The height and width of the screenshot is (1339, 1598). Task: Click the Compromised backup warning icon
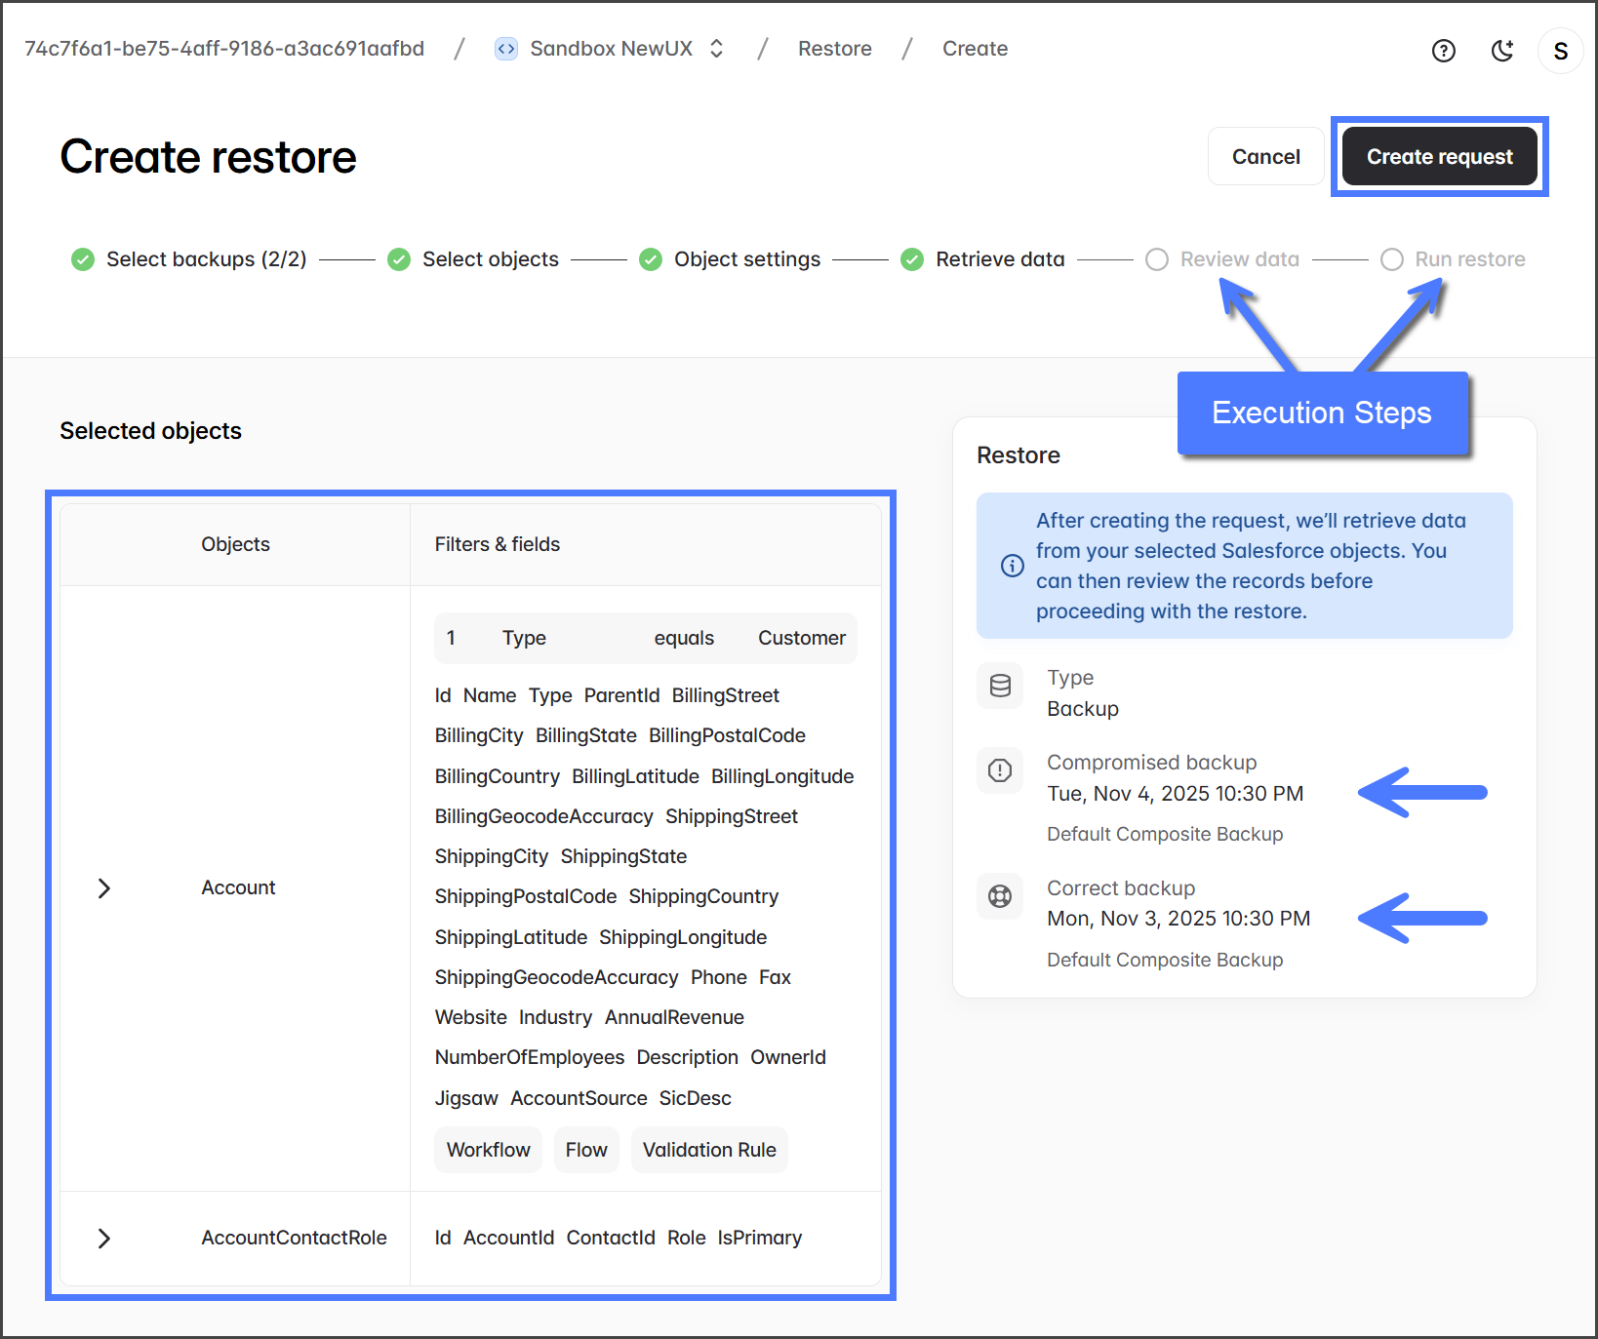click(x=1000, y=770)
